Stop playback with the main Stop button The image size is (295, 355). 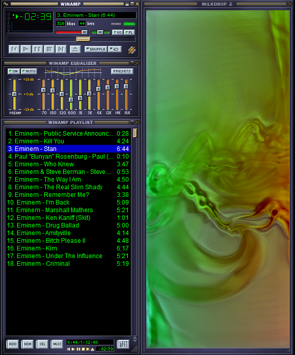pos(49,49)
